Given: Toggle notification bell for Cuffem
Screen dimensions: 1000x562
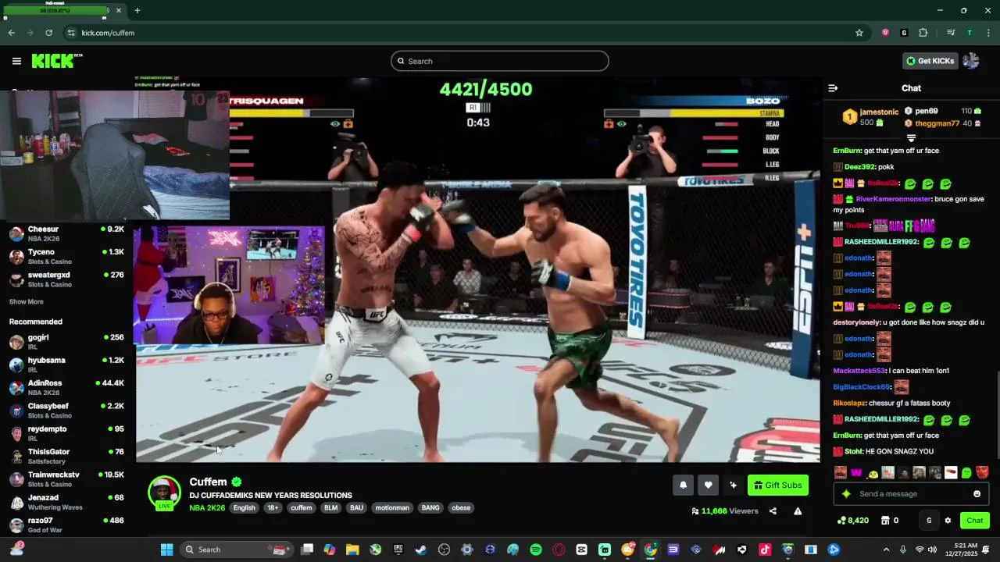Looking at the screenshot, I should click(683, 485).
